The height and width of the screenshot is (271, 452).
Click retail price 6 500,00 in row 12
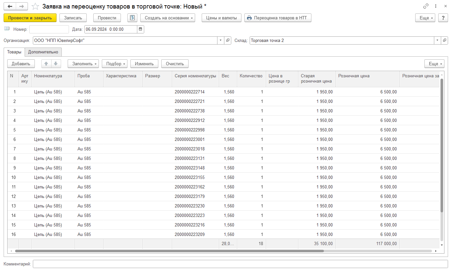(x=368, y=196)
